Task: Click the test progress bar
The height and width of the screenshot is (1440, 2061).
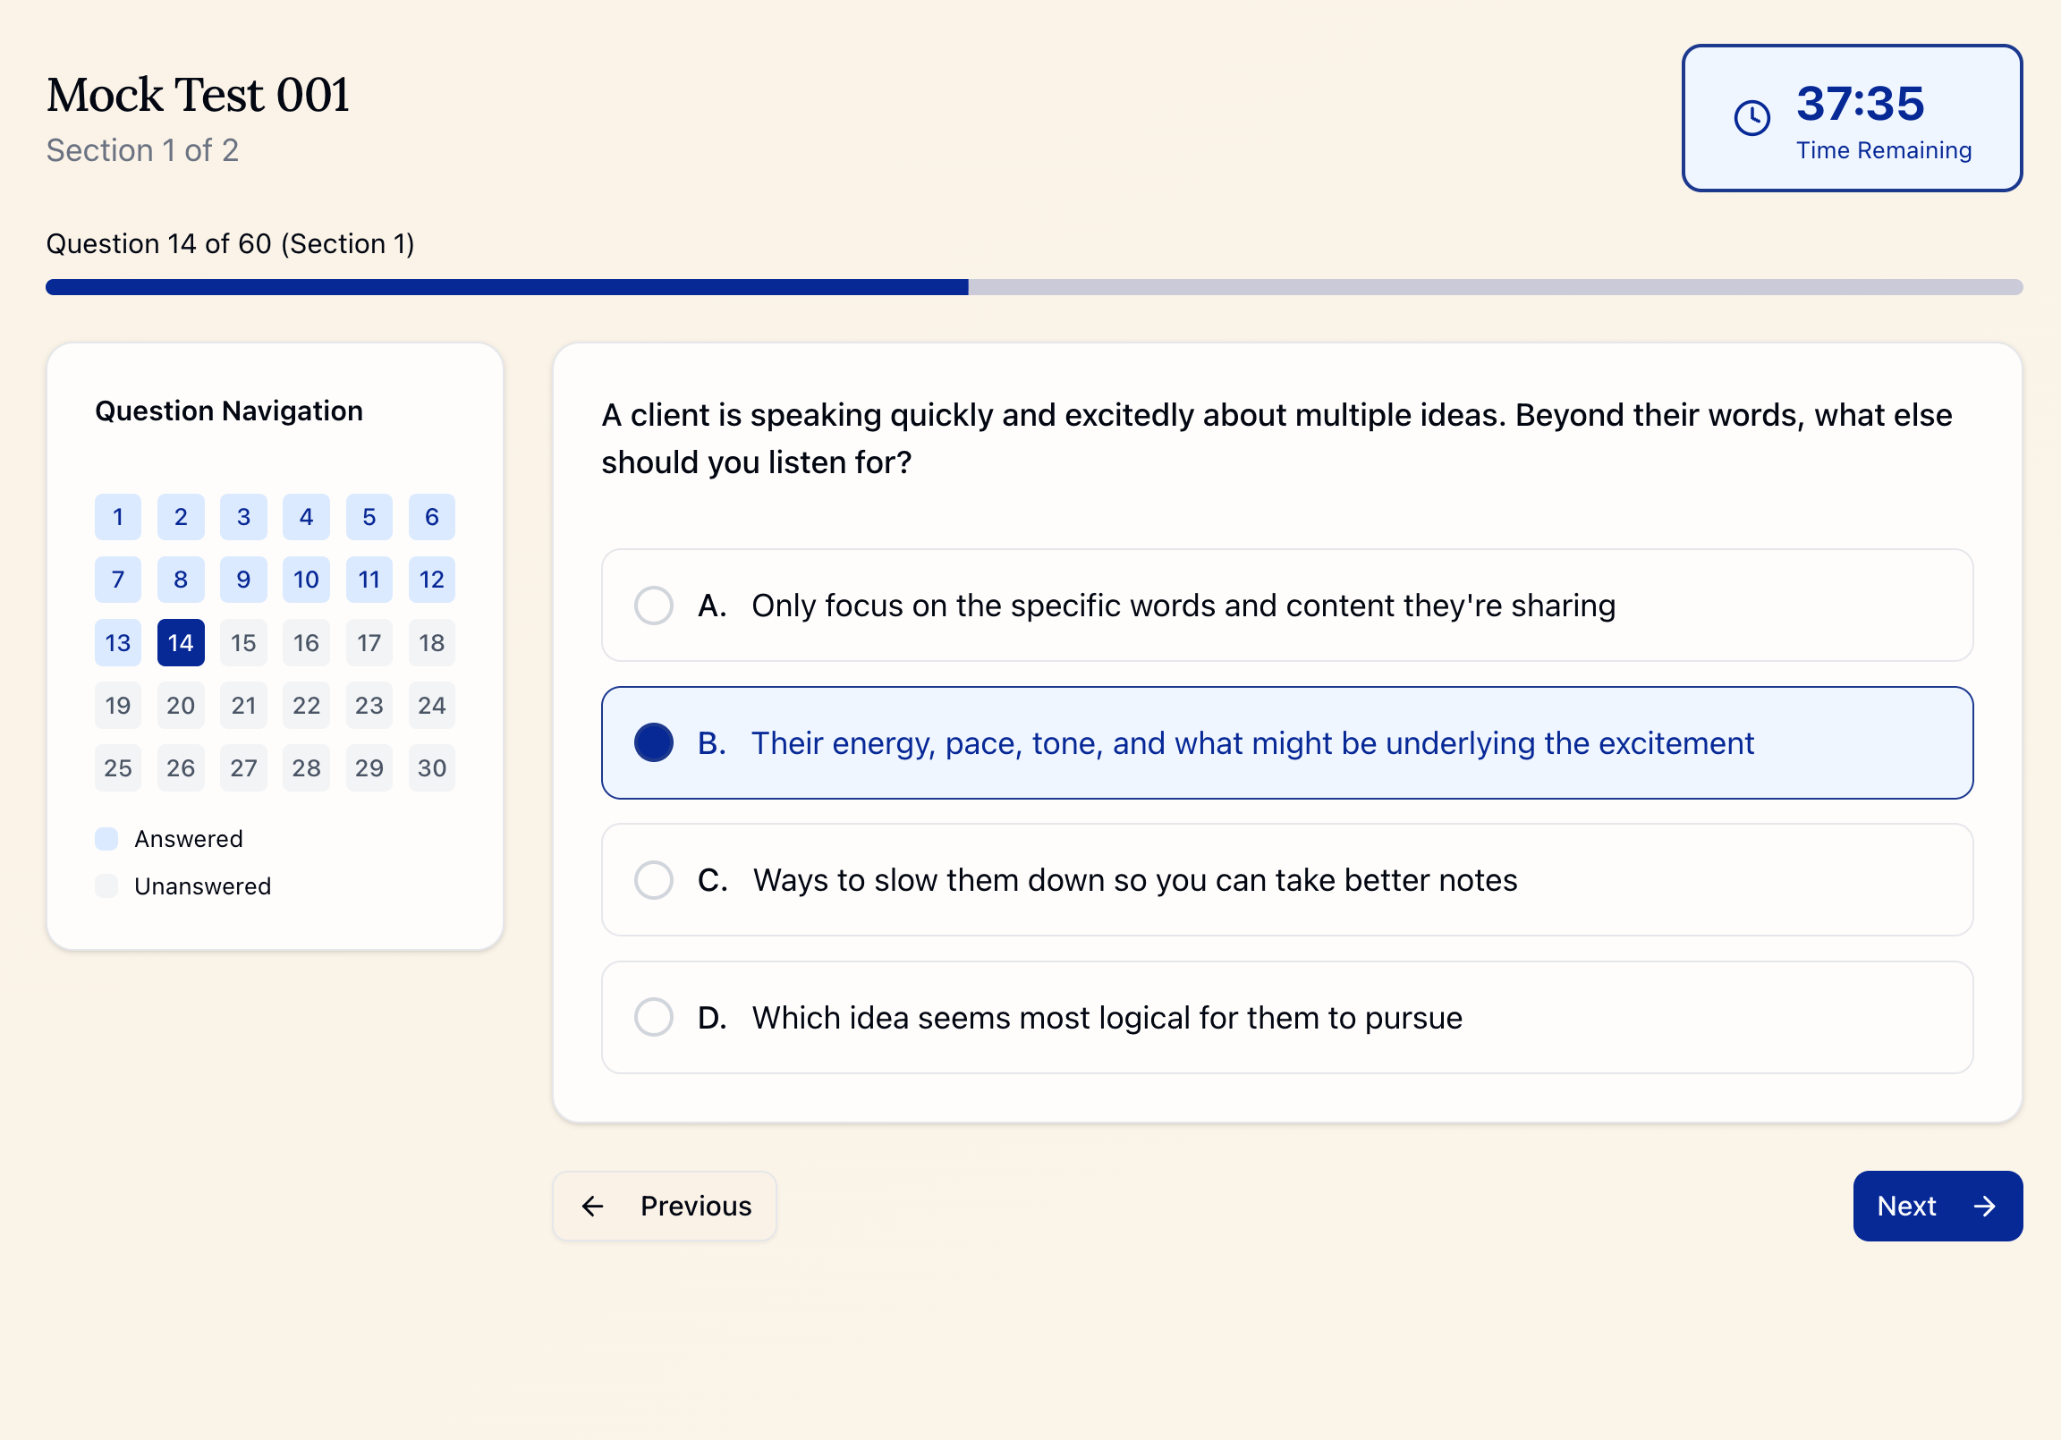Action: (1032, 287)
